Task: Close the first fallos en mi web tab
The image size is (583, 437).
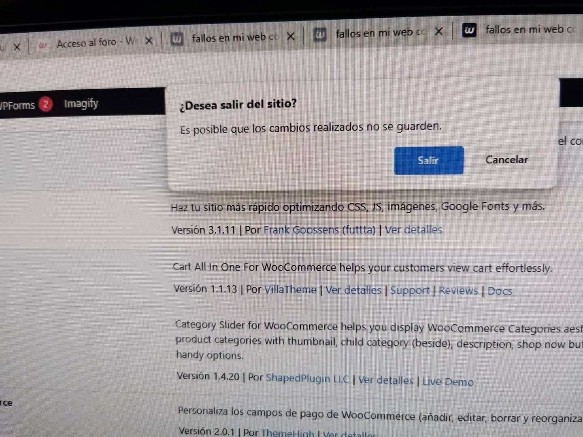Action: coord(290,36)
